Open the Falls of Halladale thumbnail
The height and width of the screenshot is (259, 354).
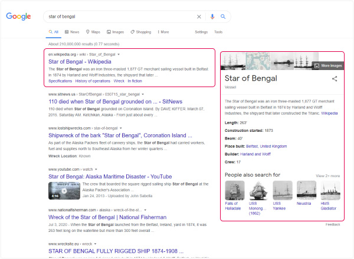(235, 190)
